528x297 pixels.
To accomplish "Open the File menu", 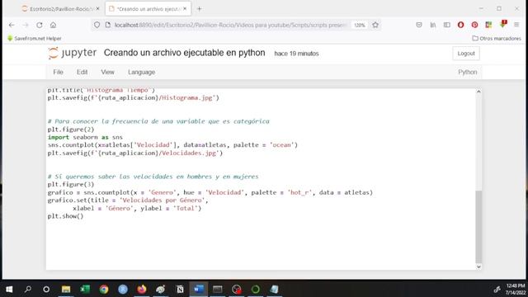I will point(59,72).
